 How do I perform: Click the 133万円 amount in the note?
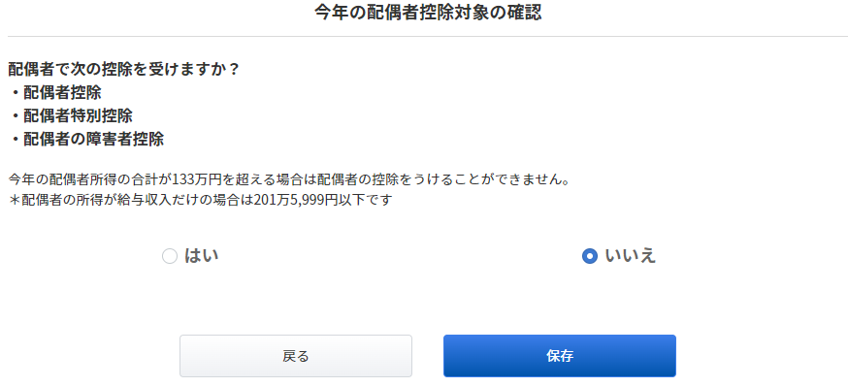pos(195,178)
